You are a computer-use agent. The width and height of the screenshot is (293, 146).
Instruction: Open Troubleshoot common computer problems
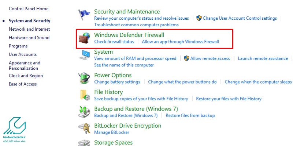[136, 25]
